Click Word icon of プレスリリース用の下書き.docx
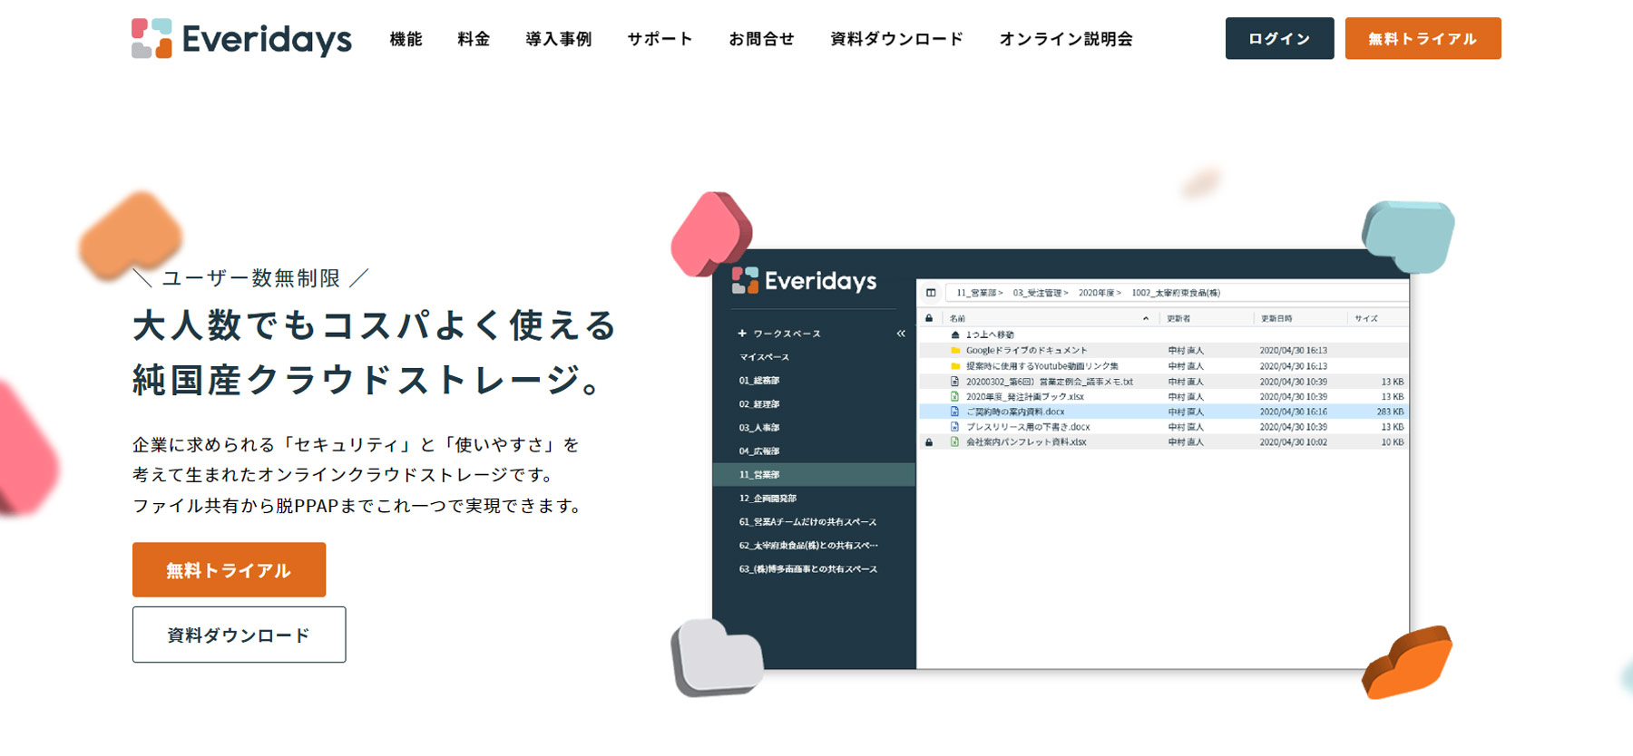Viewport: 1633px width, 756px height. [955, 427]
